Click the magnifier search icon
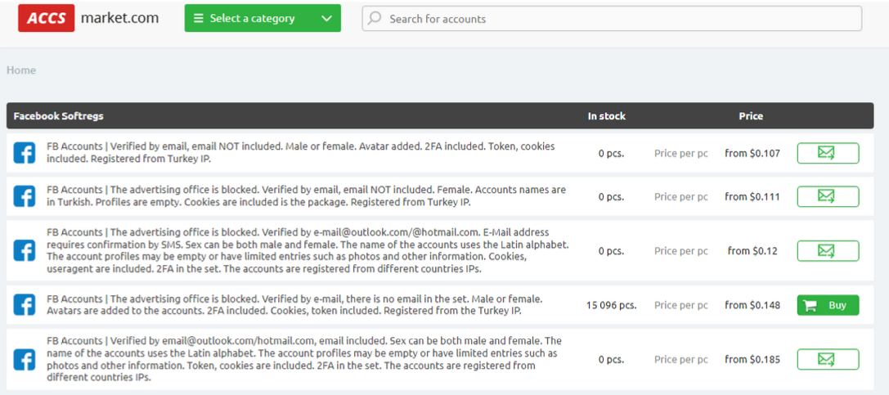 coord(375,18)
